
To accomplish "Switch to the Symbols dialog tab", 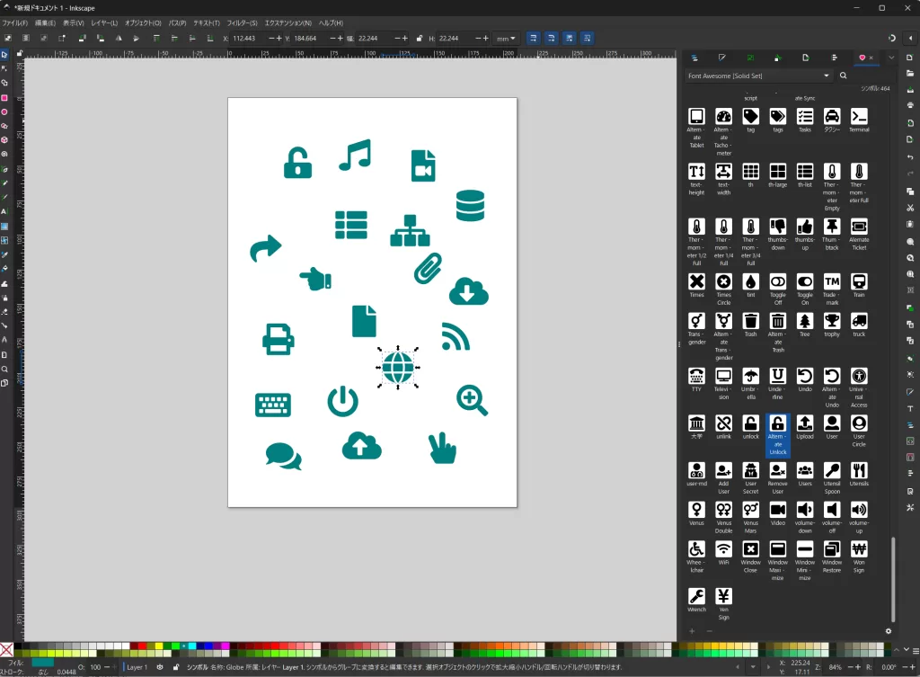I will pos(861,58).
